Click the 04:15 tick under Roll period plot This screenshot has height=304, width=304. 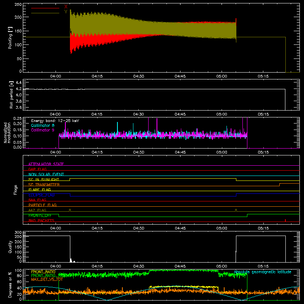tap(97, 114)
